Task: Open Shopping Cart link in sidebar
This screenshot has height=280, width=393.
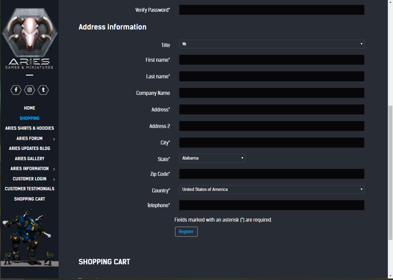Action: (29, 199)
